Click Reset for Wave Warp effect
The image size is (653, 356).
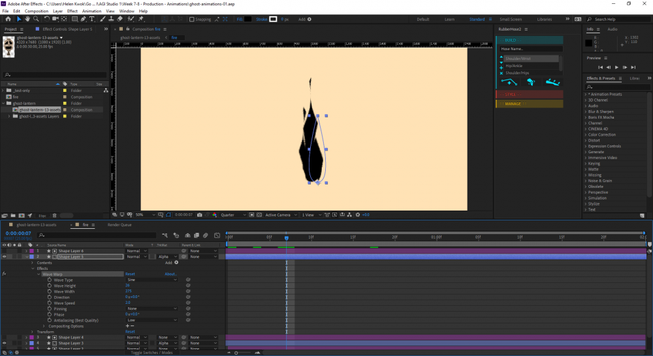[x=130, y=274]
